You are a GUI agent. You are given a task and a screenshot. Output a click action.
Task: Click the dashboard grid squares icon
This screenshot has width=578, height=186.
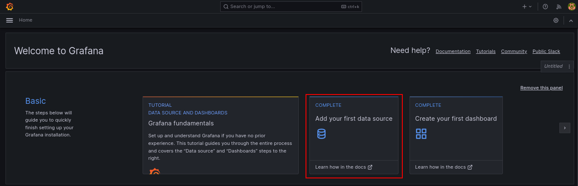pos(421,134)
